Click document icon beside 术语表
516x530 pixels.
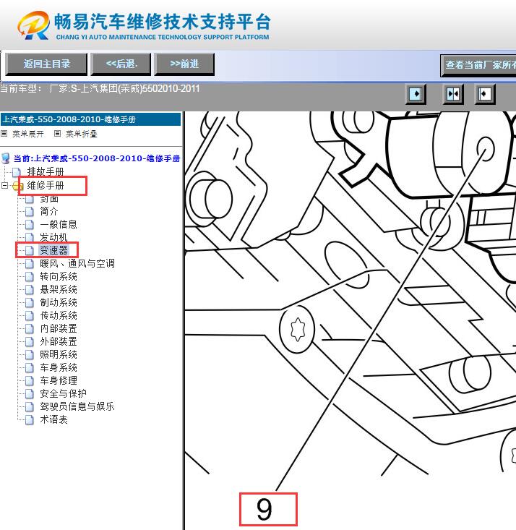click(30, 420)
